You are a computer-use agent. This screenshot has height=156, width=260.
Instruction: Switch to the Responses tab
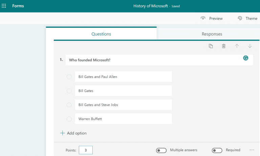coord(212,34)
